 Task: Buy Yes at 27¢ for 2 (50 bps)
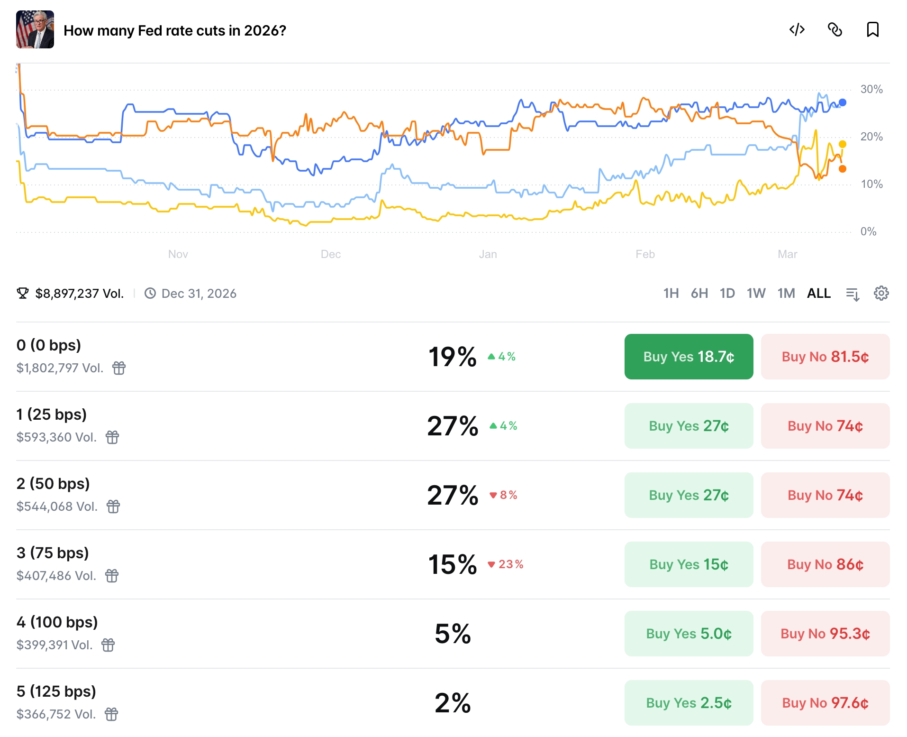pyautogui.click(x=688, y=495)
